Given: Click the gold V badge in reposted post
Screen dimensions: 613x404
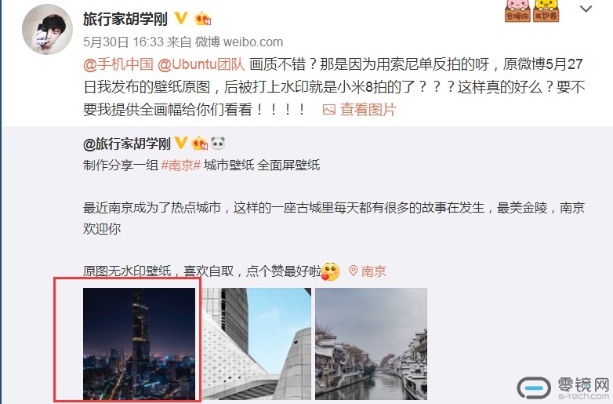Looking at the screenshot, I should pos(180,143).
